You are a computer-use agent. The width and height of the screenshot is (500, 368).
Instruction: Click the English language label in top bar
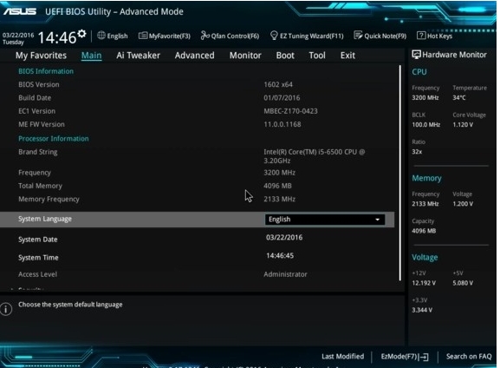coord(117,36)
